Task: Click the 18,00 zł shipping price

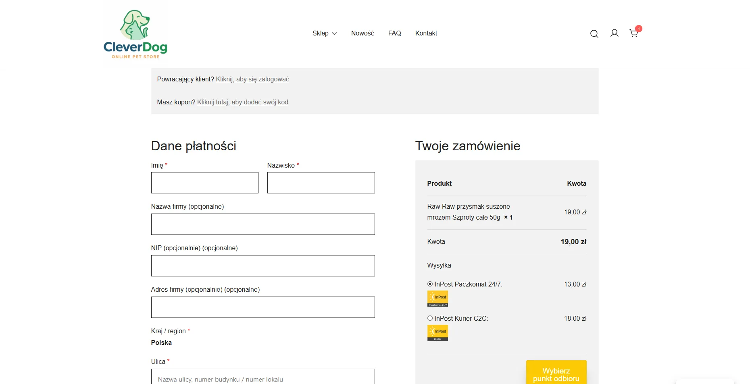Action: coord(575,319)
